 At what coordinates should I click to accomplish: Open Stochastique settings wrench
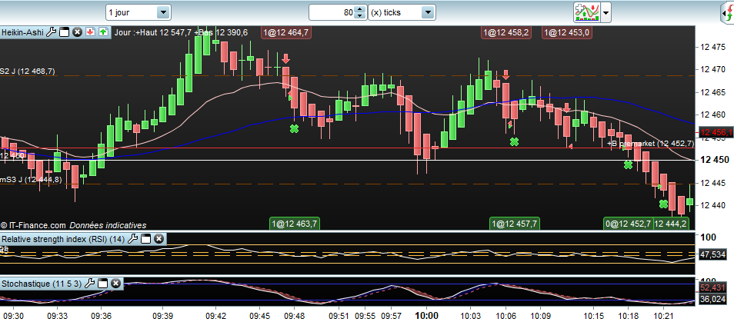point(89,284)
